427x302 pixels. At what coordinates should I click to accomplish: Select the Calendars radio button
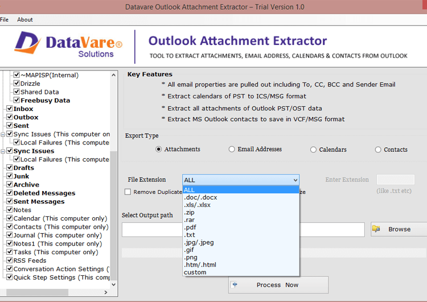tap(314, 150)
